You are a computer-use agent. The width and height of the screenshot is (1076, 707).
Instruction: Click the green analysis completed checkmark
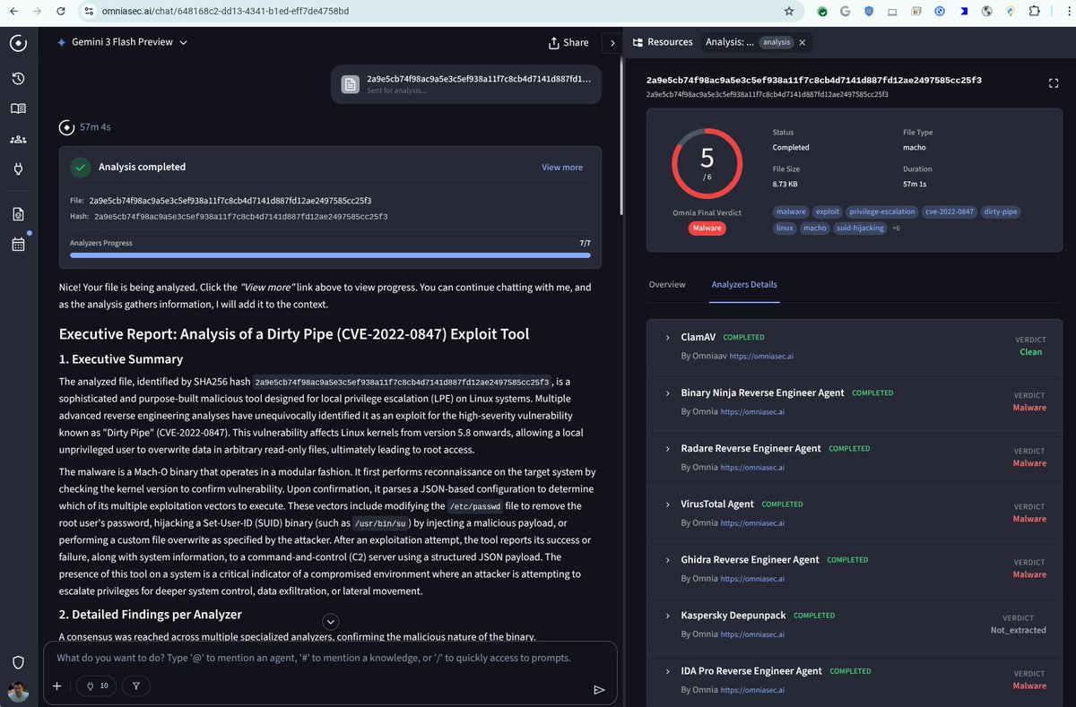pyautogui.click(x=81, y=167)
